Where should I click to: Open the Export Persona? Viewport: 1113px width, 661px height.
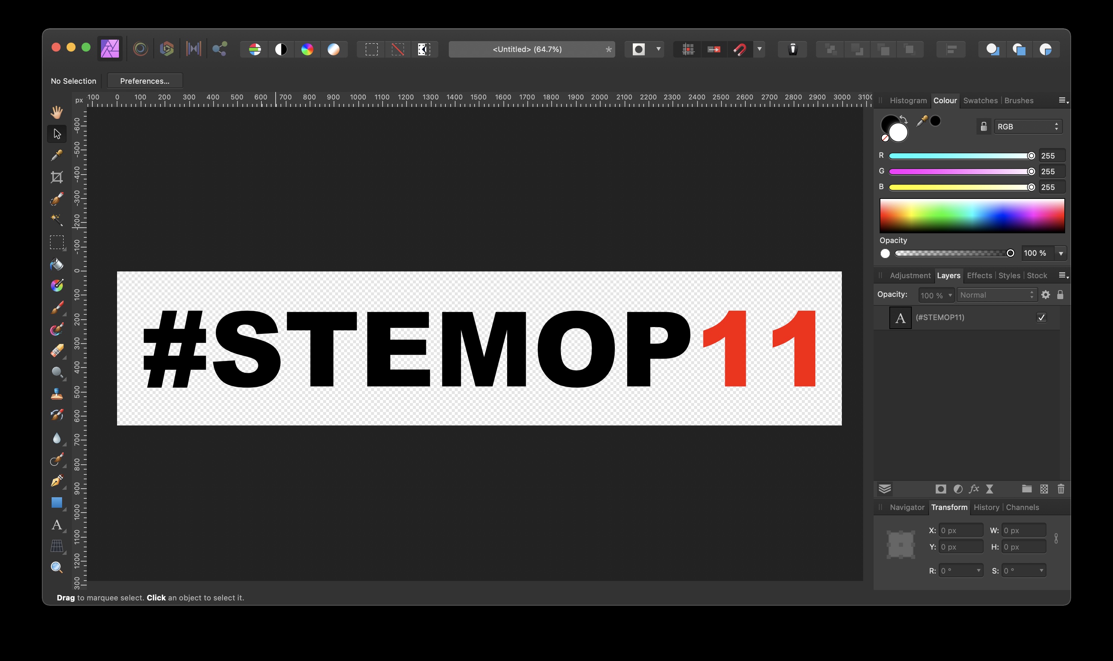[220, 49]
